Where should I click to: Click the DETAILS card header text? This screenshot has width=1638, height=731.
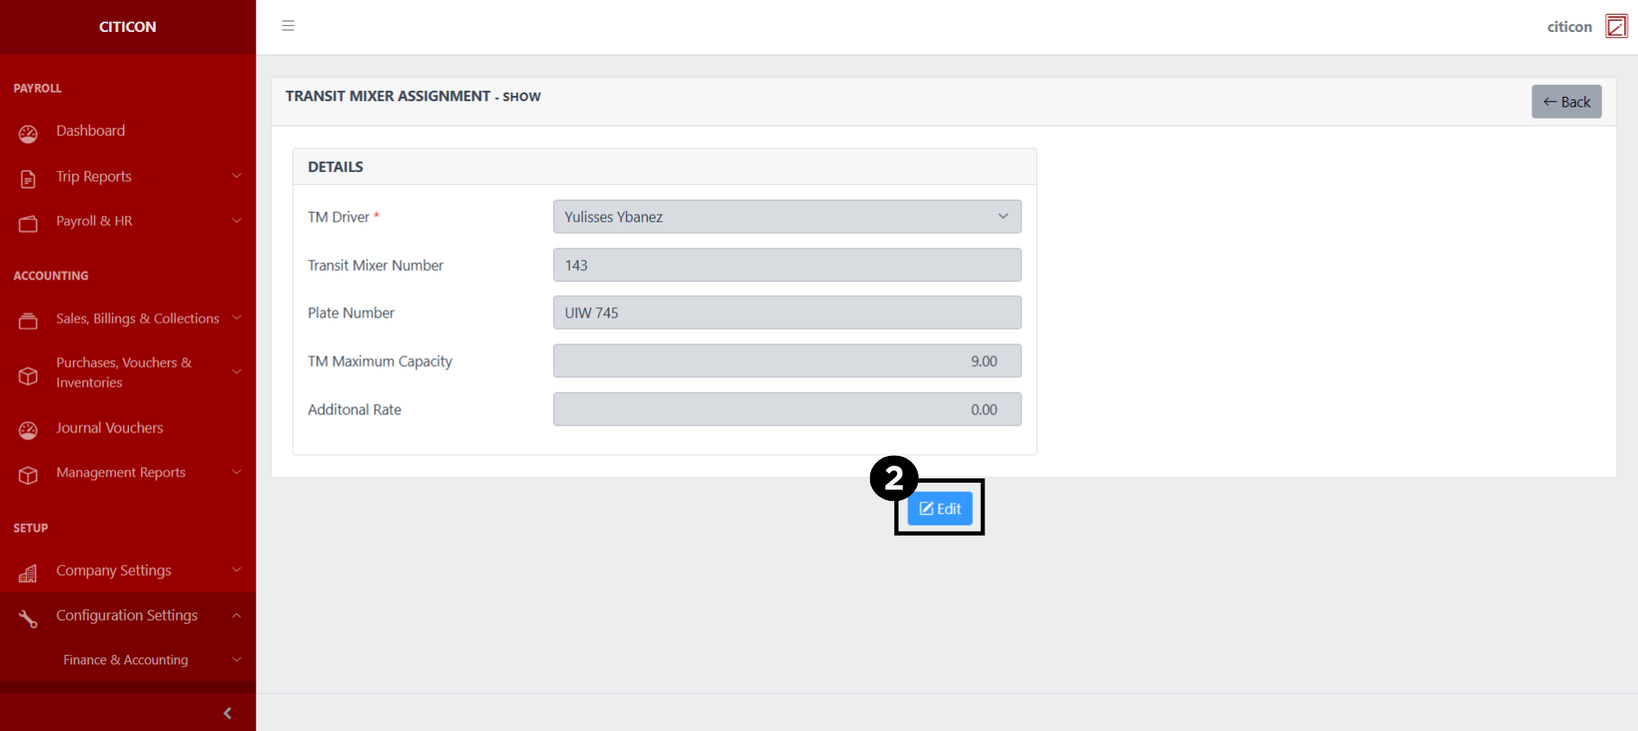tap(335, 167)
